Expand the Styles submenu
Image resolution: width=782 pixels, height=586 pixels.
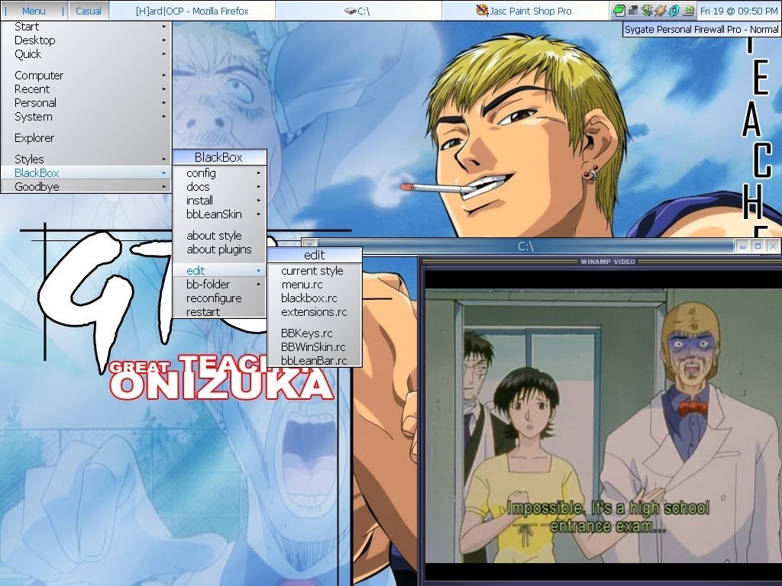click(x=86, y=159)
